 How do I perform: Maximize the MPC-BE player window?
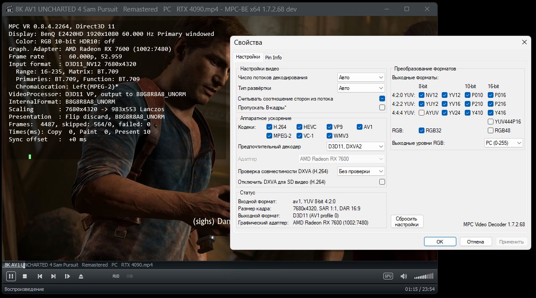407,9
